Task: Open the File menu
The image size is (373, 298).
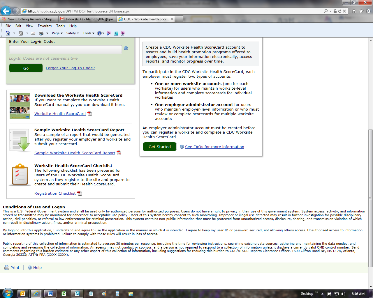Action: click(8, 26)
